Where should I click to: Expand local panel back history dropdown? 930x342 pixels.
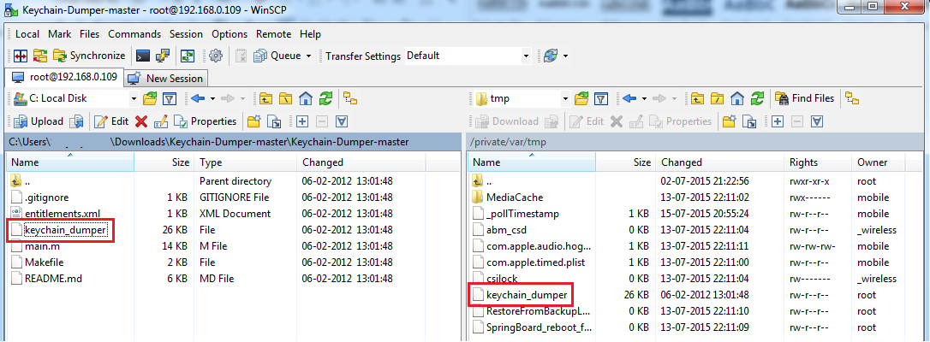(x=212, y=99)
